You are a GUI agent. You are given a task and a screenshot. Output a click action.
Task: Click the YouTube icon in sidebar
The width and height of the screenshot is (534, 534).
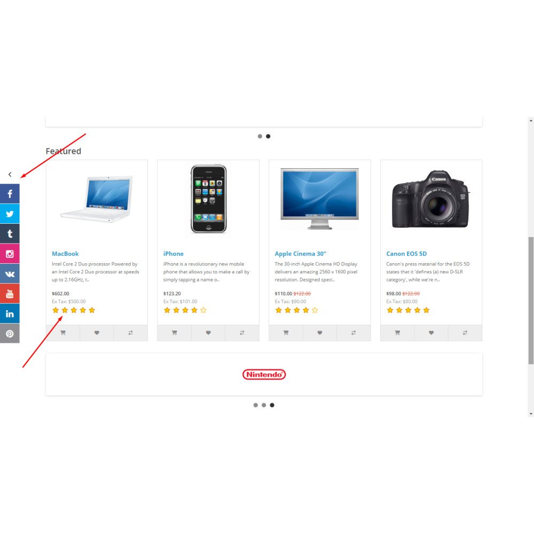[x=10, y=294]
